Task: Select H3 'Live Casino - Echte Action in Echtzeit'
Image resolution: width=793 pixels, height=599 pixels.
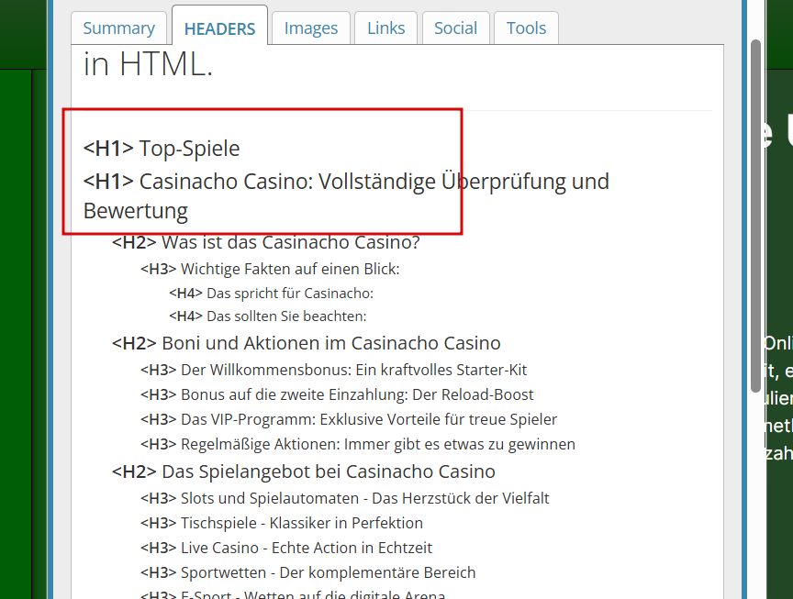Action: 286,548
